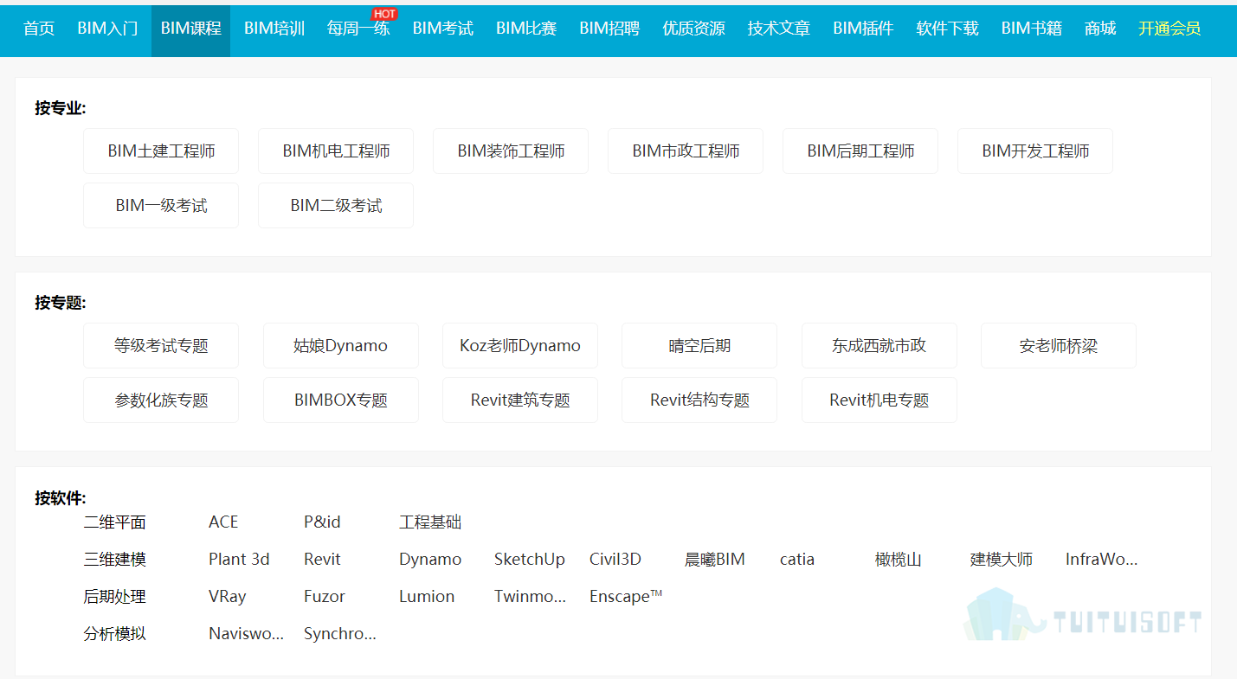The width and height of the screenshot is (1237, 679).
Task: Open the BIM插件 nav item
Action: [863, 29]
